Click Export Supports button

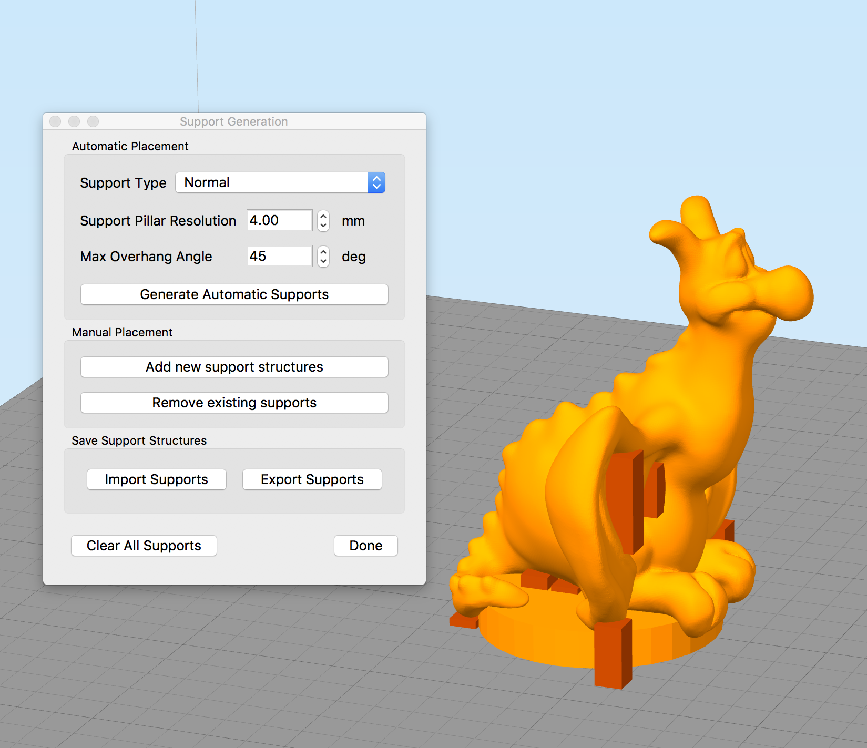coord(312,479)
